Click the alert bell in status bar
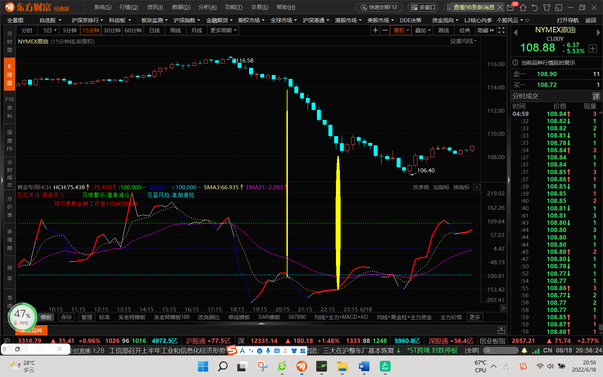 click(x=524, y=350)
